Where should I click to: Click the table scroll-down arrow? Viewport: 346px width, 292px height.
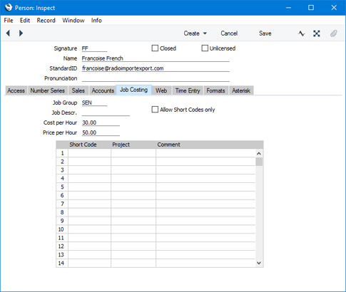point(259,263)
